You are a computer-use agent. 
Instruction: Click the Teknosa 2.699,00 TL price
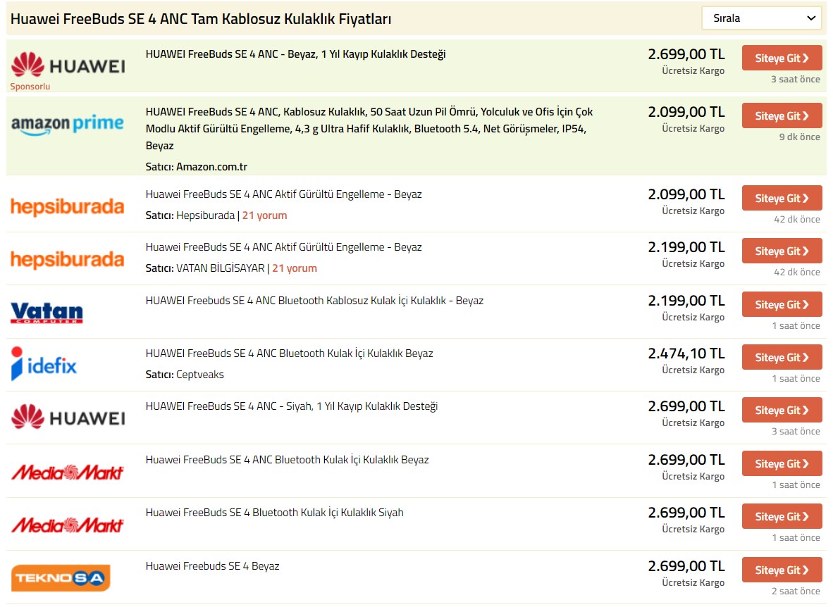pos(686,566)
